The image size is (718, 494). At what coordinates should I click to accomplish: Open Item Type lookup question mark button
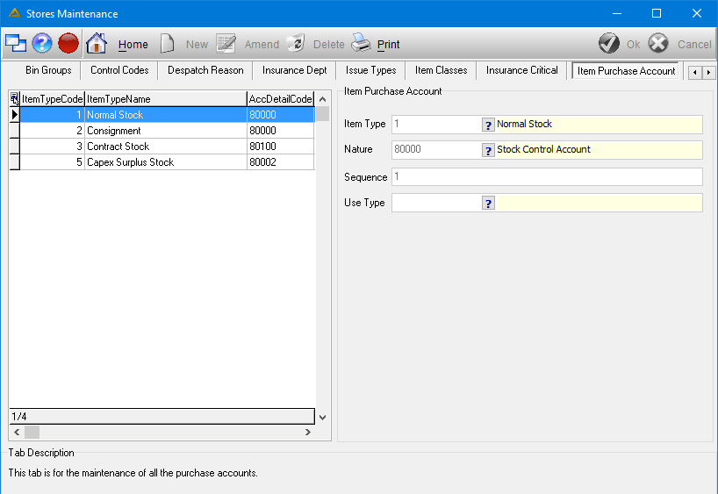point(488,125)
